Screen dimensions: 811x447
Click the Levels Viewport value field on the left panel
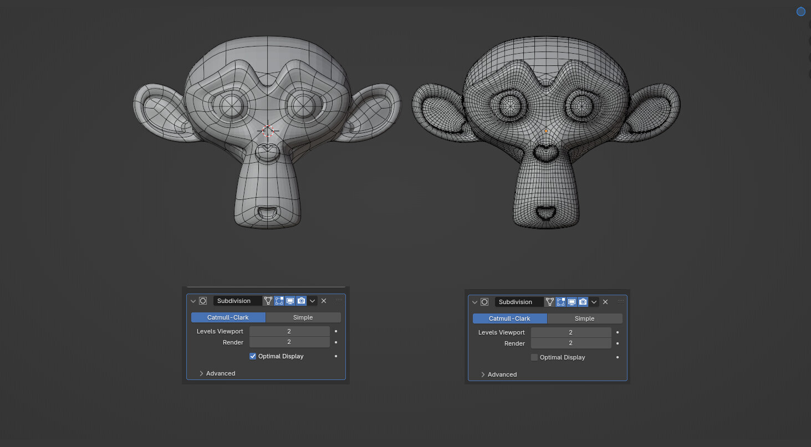(x=289, y=331)
